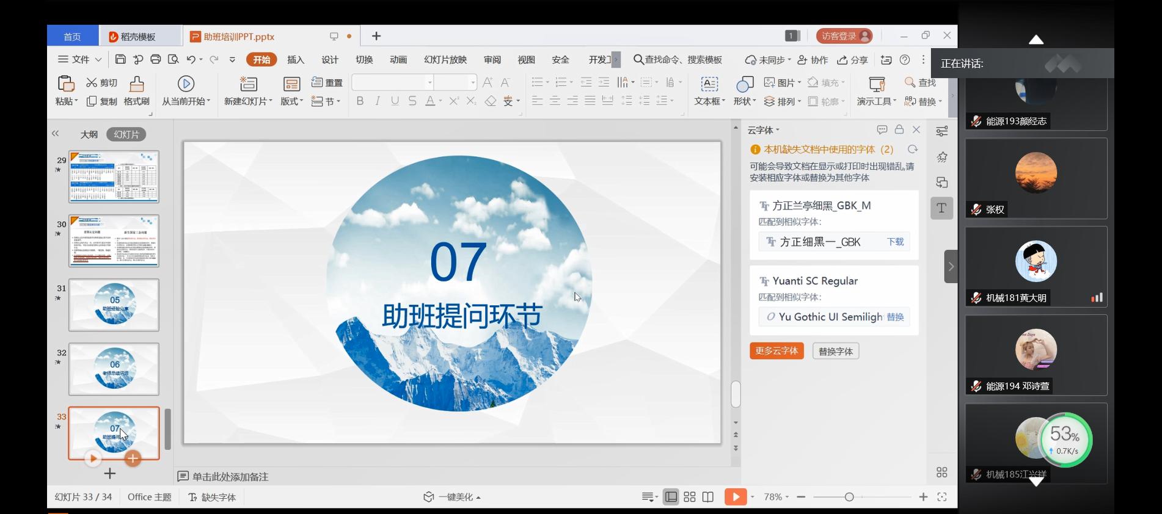Click the text box (文本框) tool icon
The image size is (1162, 514).
pos(709,84)
